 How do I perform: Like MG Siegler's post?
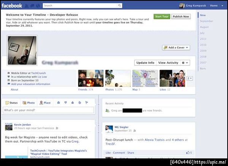pyautogui.click(x=108, y=153)
